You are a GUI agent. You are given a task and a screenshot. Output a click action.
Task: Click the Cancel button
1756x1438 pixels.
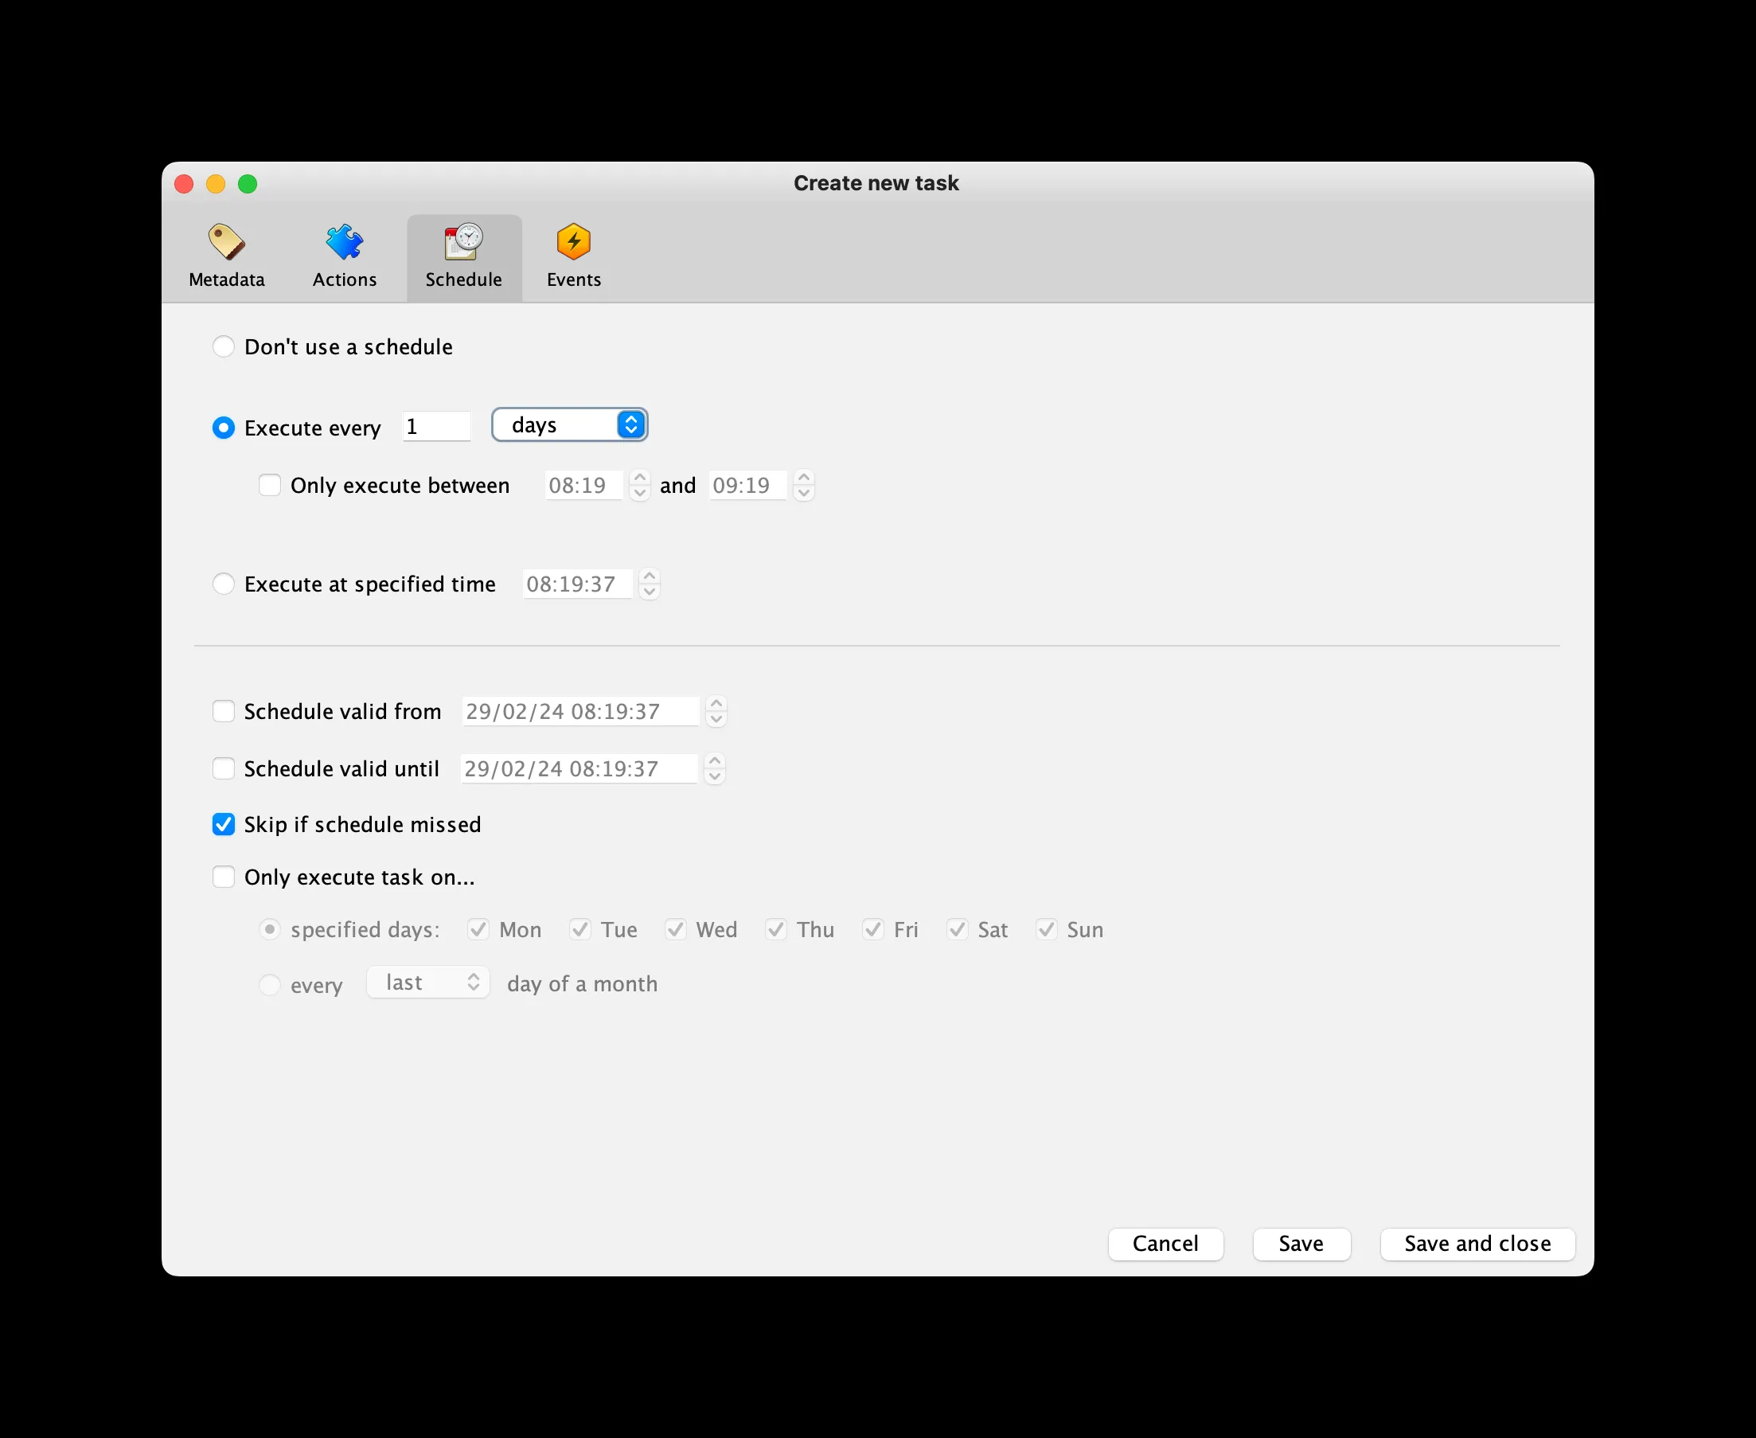point(1165,1244)
